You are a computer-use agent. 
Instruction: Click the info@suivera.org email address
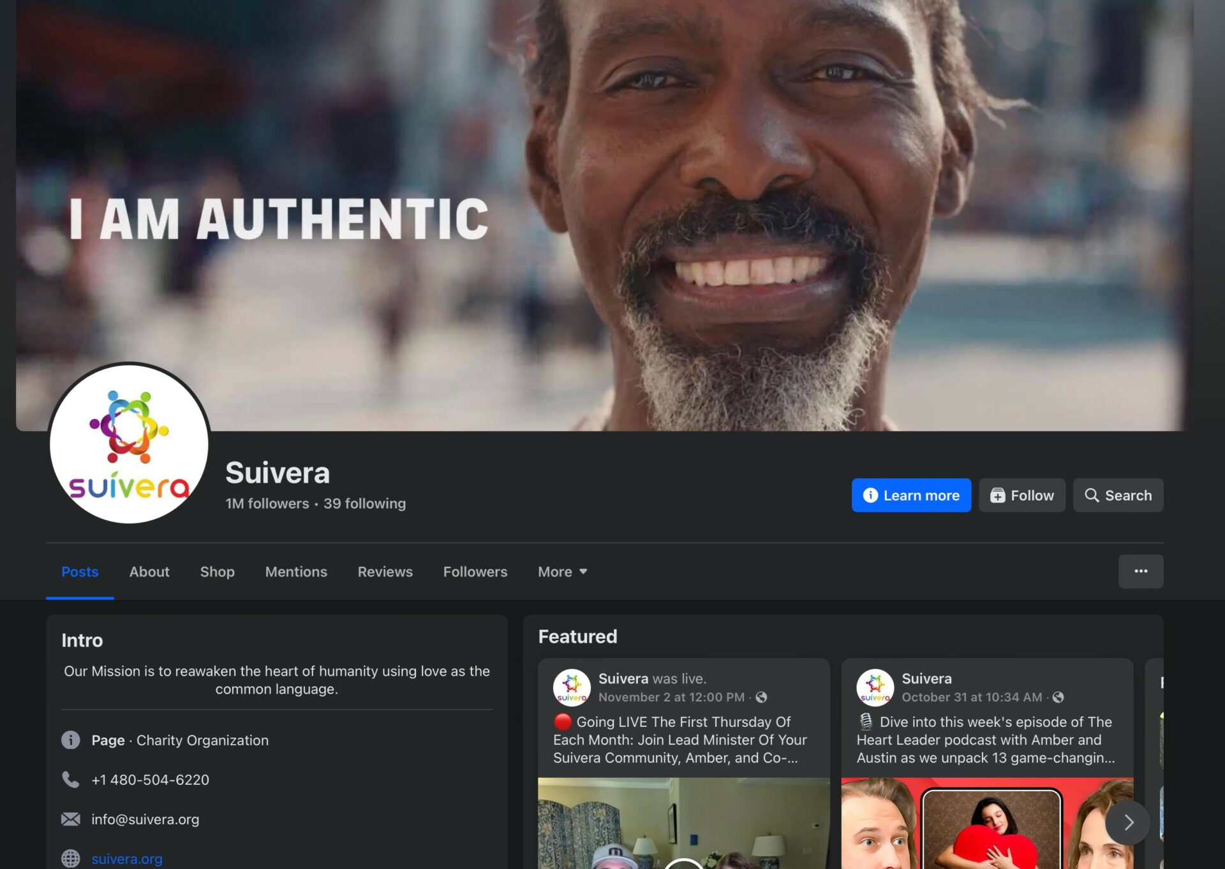[x=145, y=819]
